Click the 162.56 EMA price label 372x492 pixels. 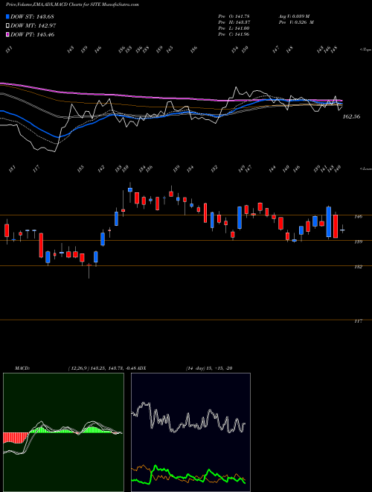coord(351,116)
